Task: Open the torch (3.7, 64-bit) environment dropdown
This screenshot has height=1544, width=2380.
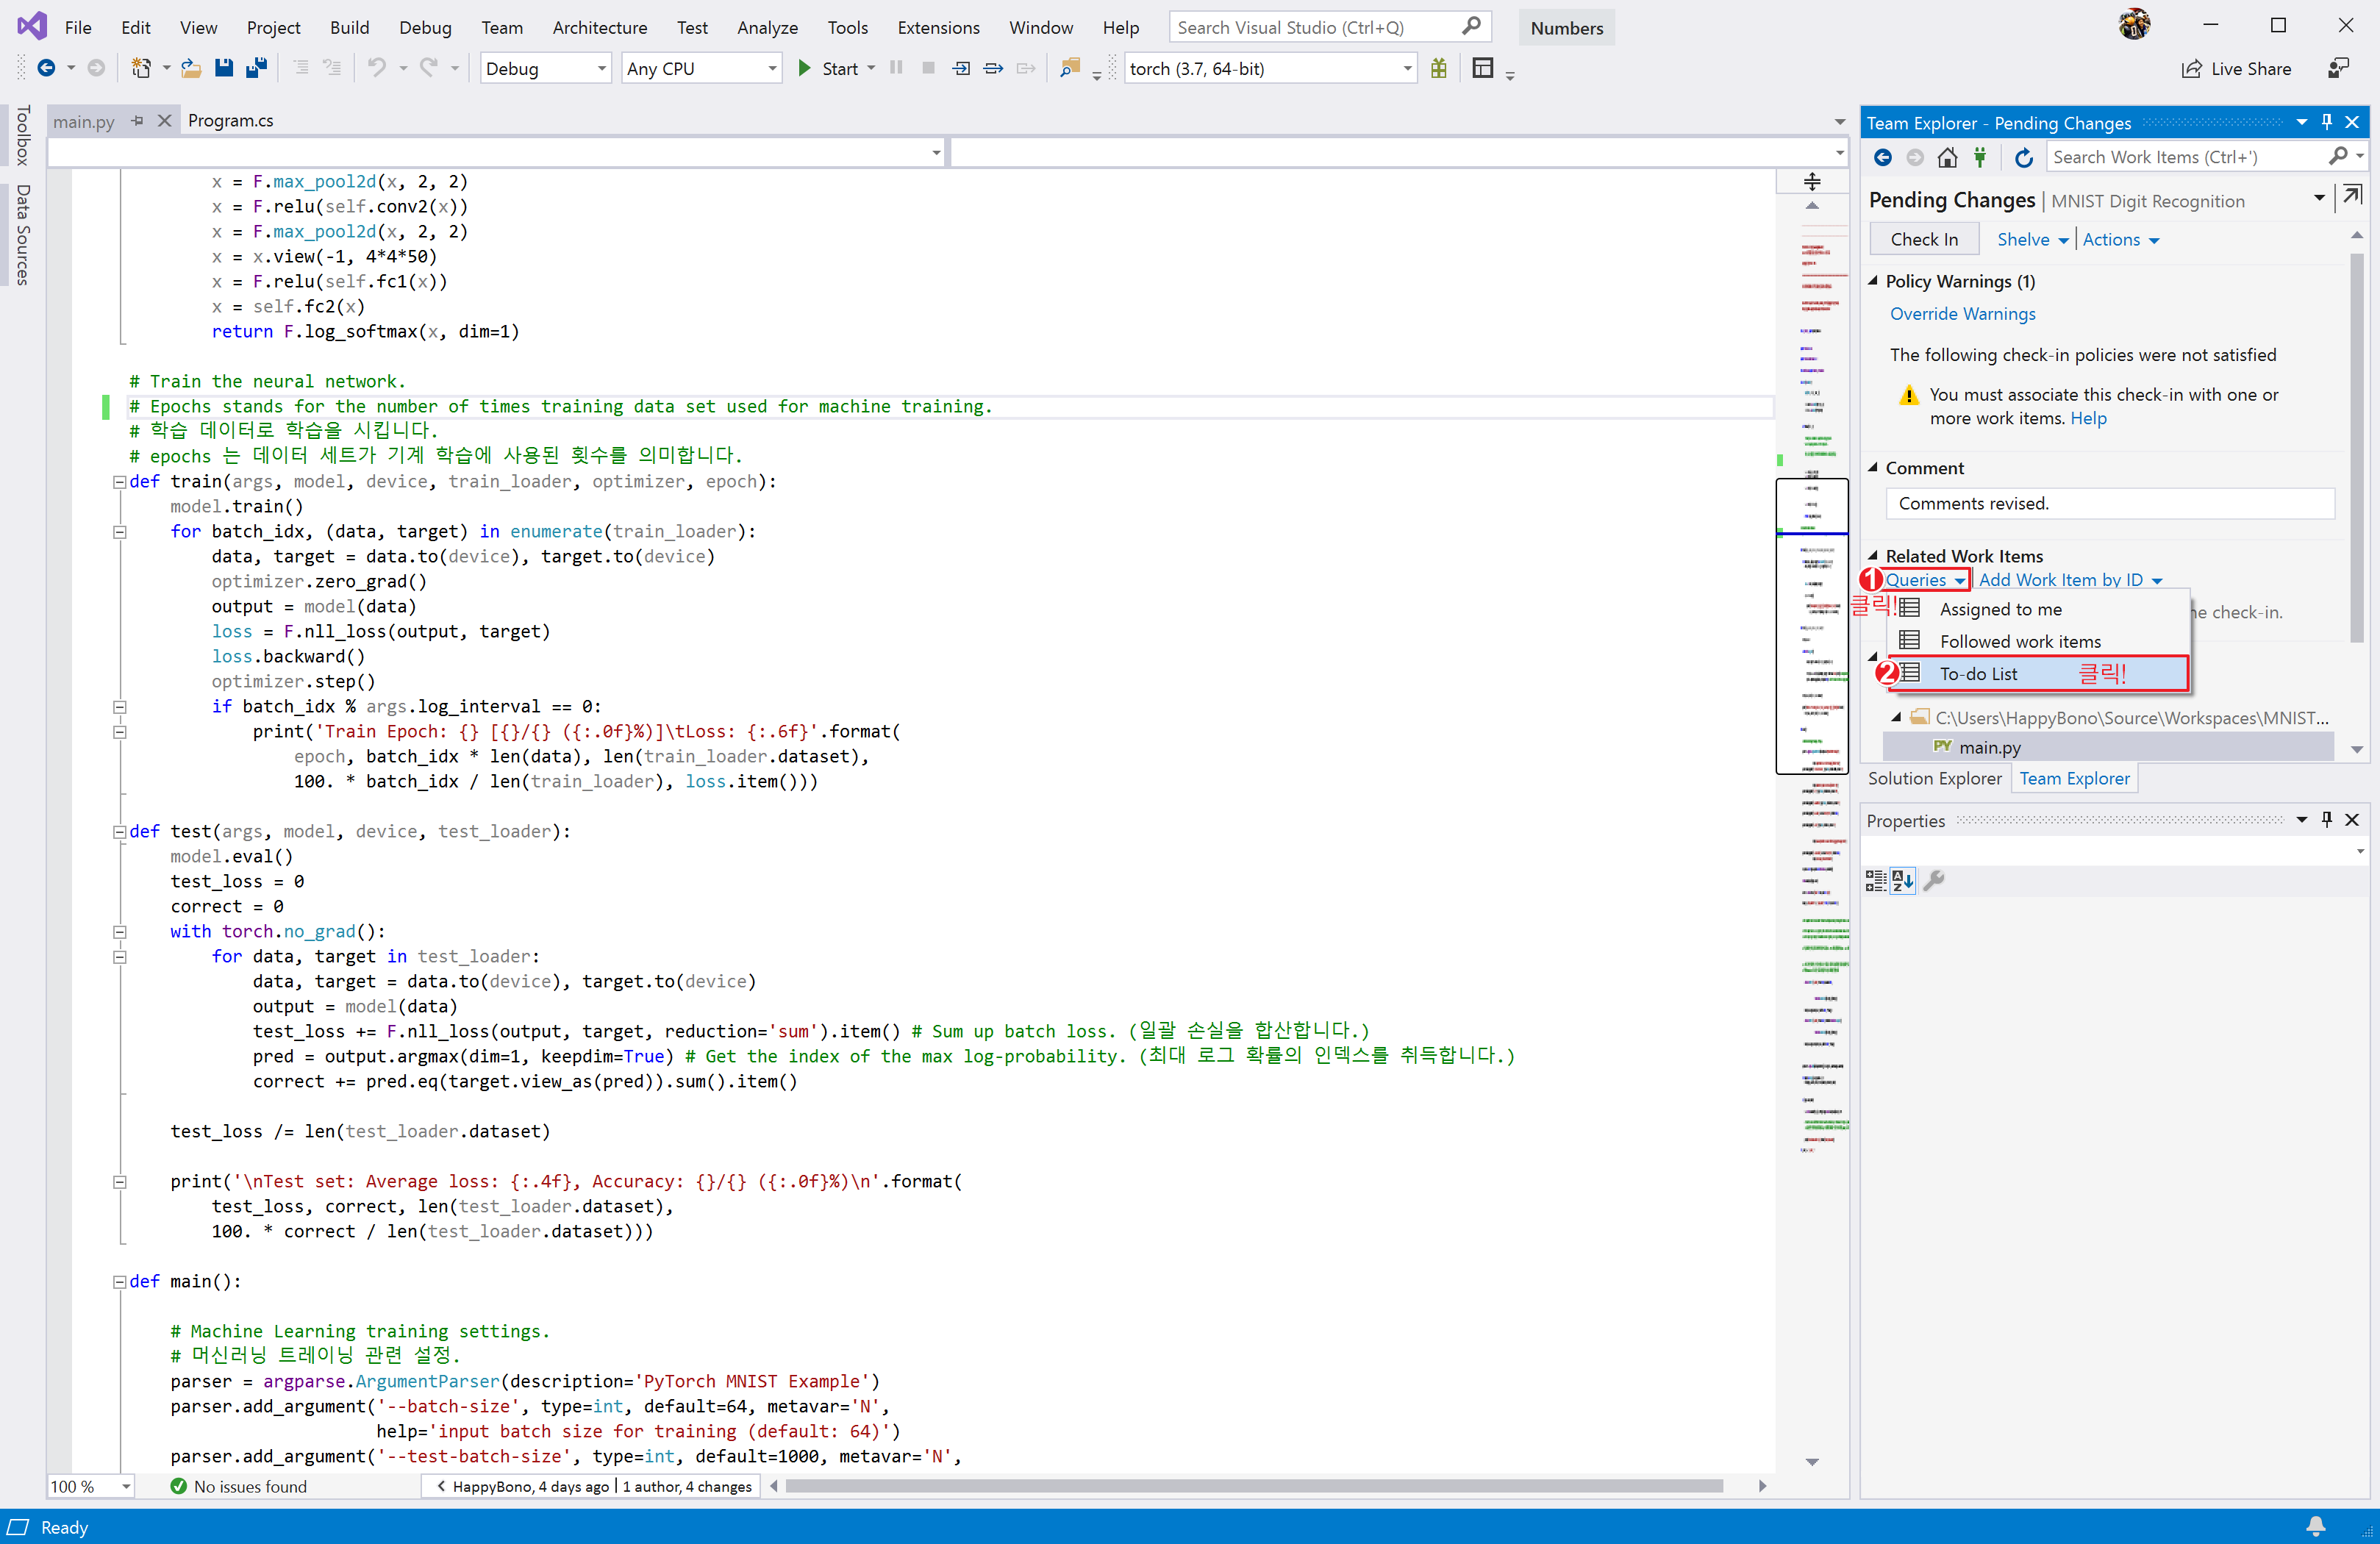Action: [1270, 68]
